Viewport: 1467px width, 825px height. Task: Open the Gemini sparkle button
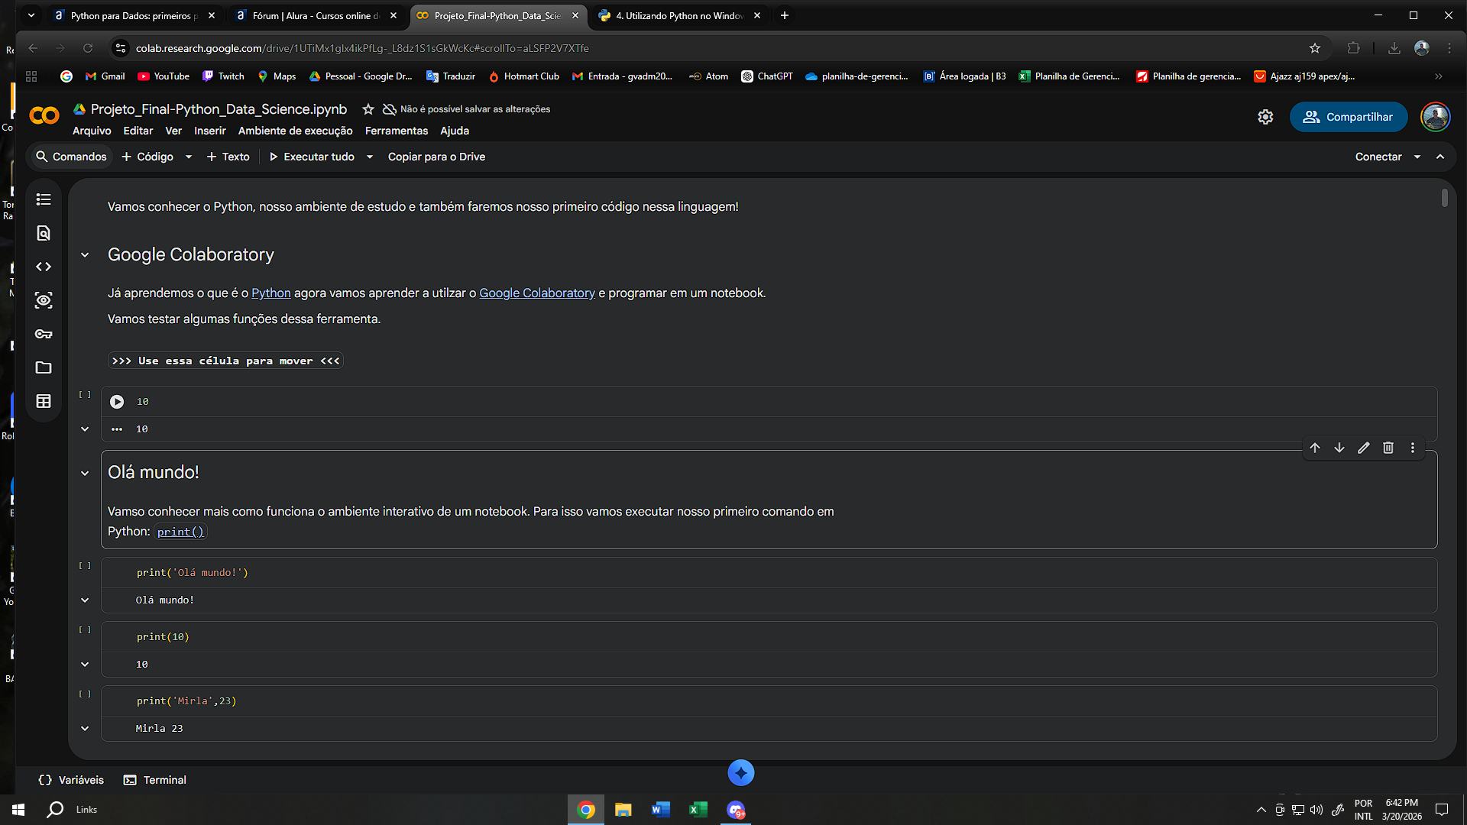(740, 773)
